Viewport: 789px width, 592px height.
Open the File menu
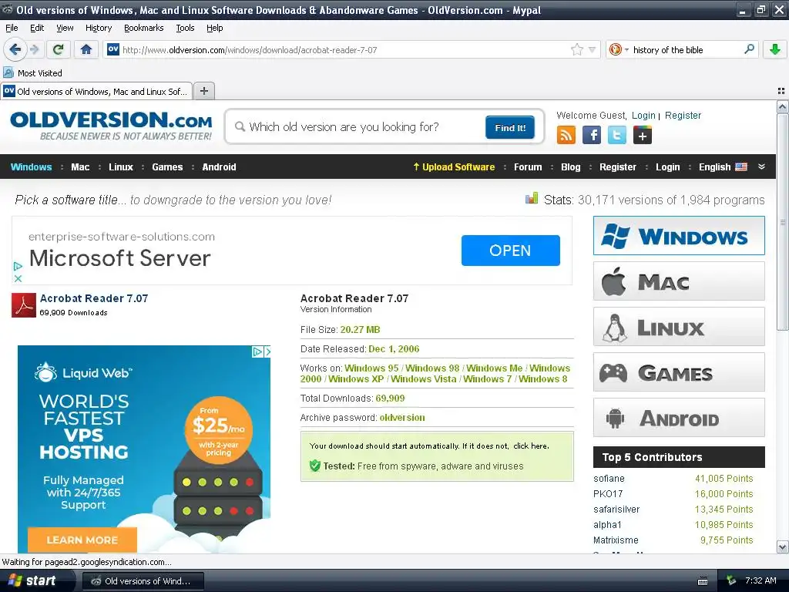(x=12, y=28)
